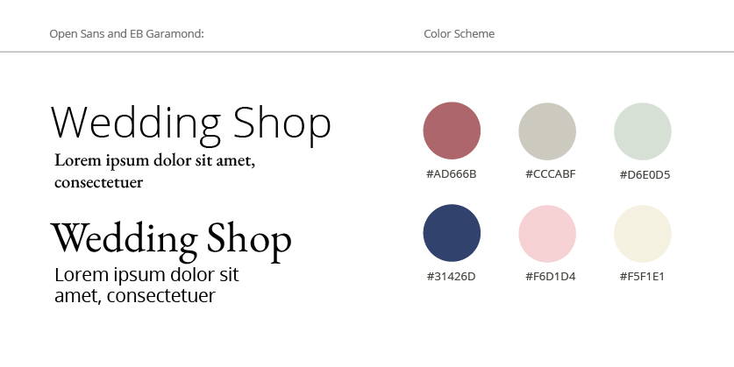
Task: Select the Open Sans Wedding Shop title
Action: pos(191,124)
